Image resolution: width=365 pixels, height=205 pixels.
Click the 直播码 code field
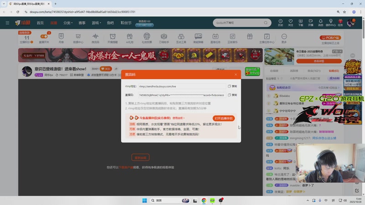182,95
